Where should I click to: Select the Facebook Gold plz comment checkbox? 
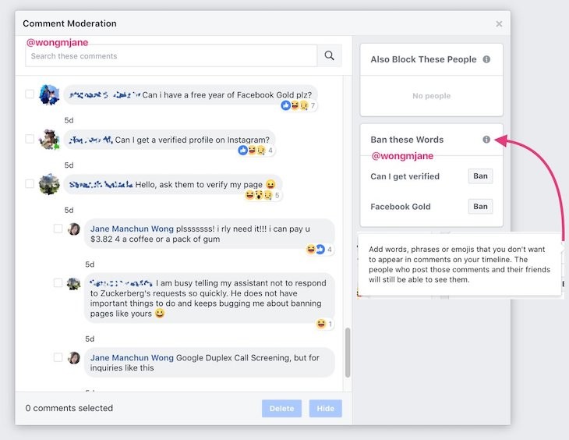(x=30, y=94)
